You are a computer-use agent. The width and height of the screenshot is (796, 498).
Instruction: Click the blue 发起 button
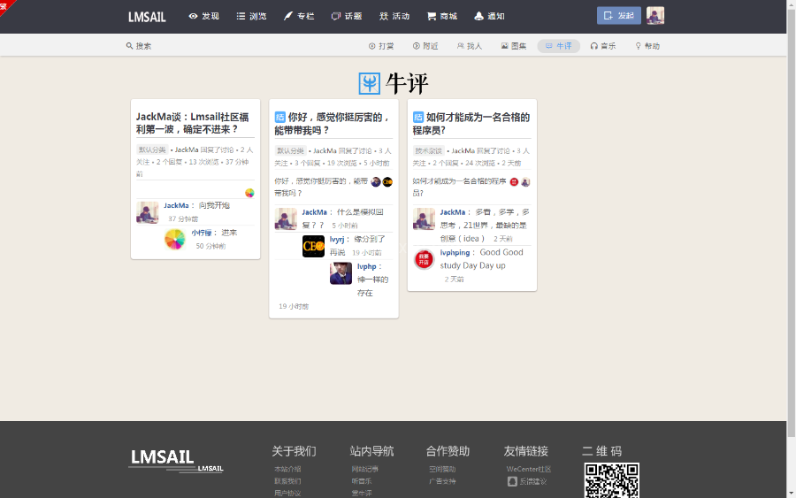pos(619,16)
